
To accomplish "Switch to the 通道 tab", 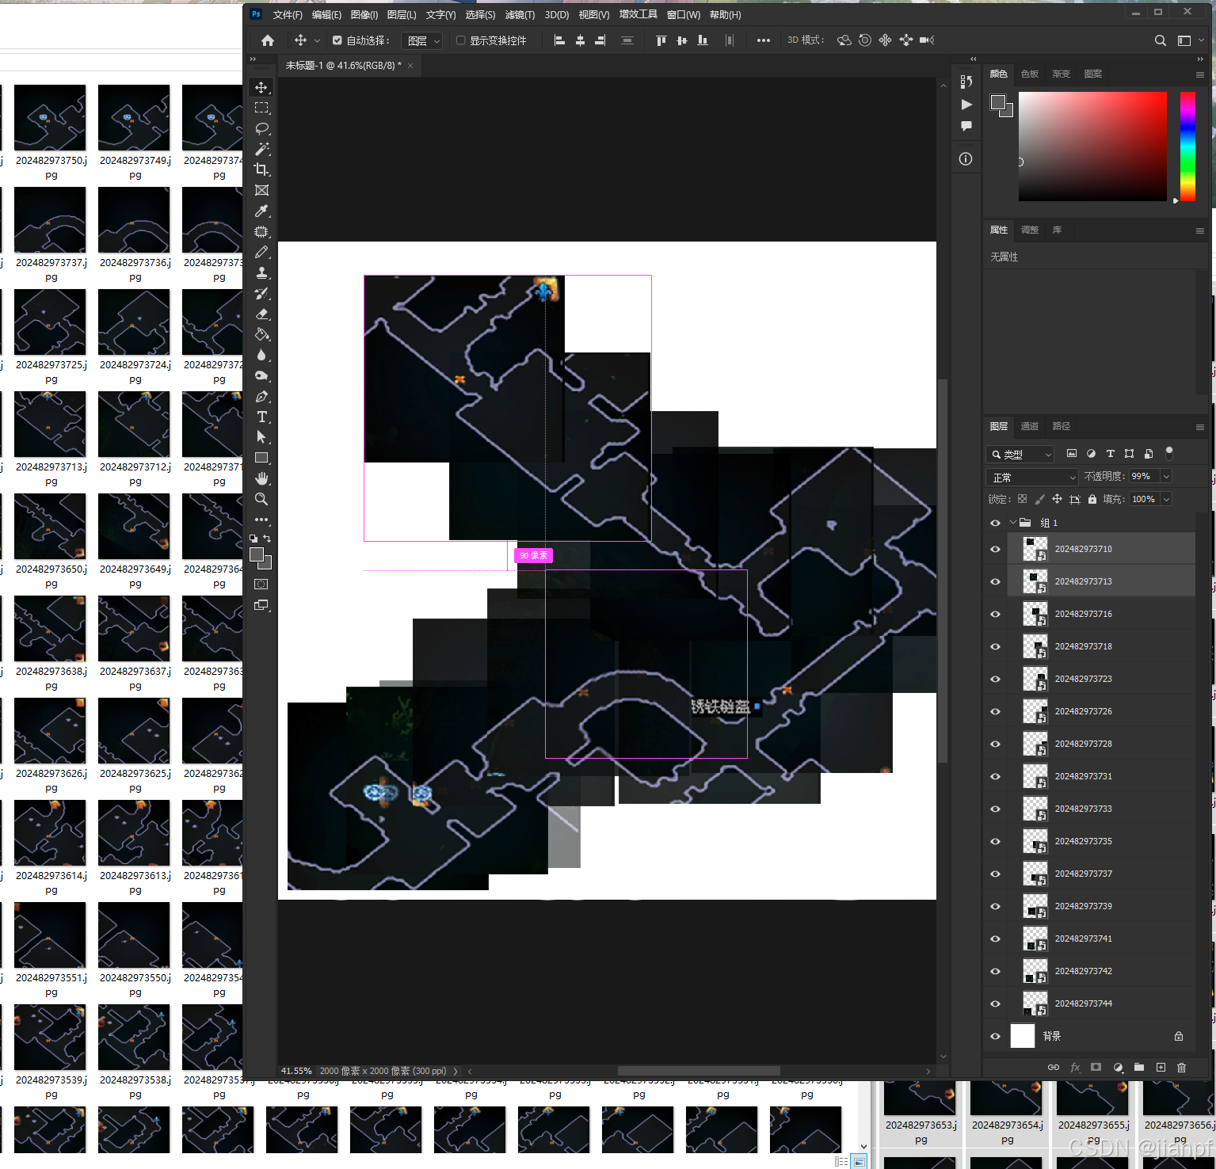I will pos(1030,426).
